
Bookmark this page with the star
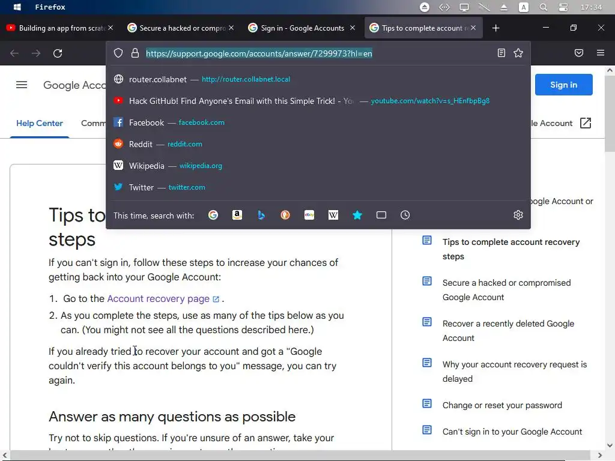[518, 53]
